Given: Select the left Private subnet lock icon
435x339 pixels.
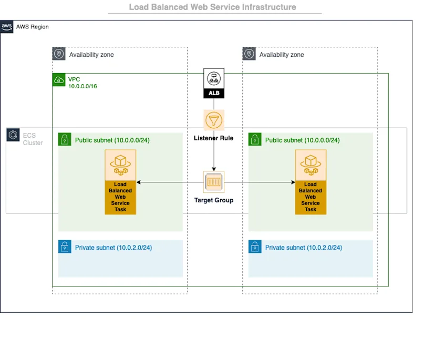Looking at the screenshot, I should point(64,246).
